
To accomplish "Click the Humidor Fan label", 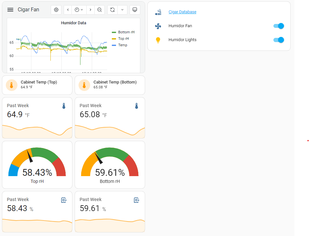I will tap(180, 26).
